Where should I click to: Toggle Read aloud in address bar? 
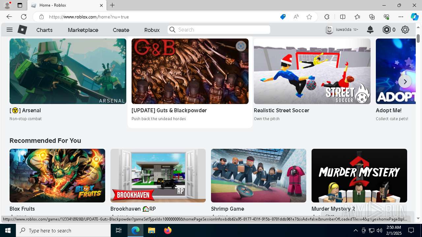(x=296, y=17)
